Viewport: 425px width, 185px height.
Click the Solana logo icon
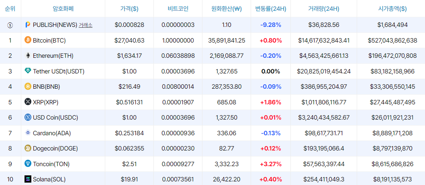28,179
